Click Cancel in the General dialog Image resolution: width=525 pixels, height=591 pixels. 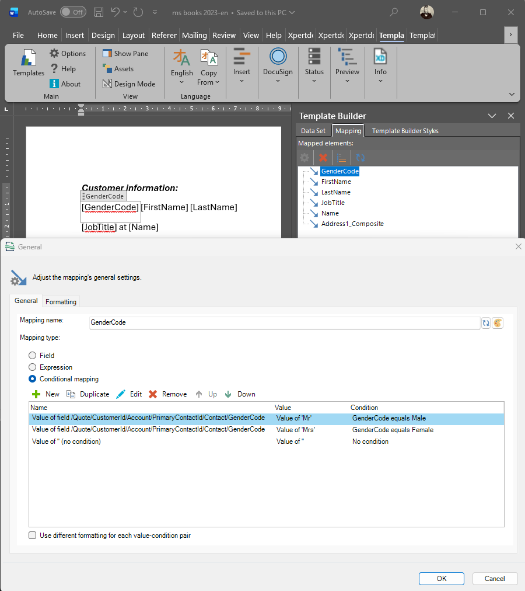[495, 579]
